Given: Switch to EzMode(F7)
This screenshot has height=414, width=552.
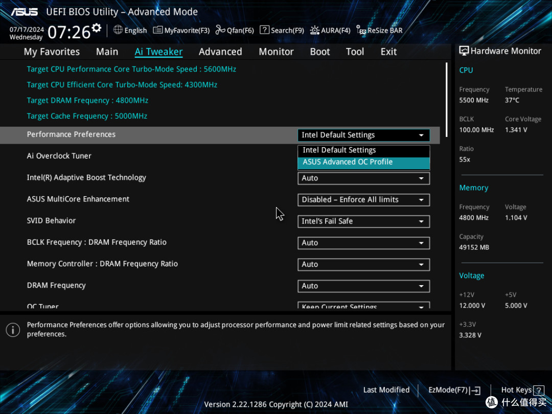Looking at the screenshot, I should [454, 390].
